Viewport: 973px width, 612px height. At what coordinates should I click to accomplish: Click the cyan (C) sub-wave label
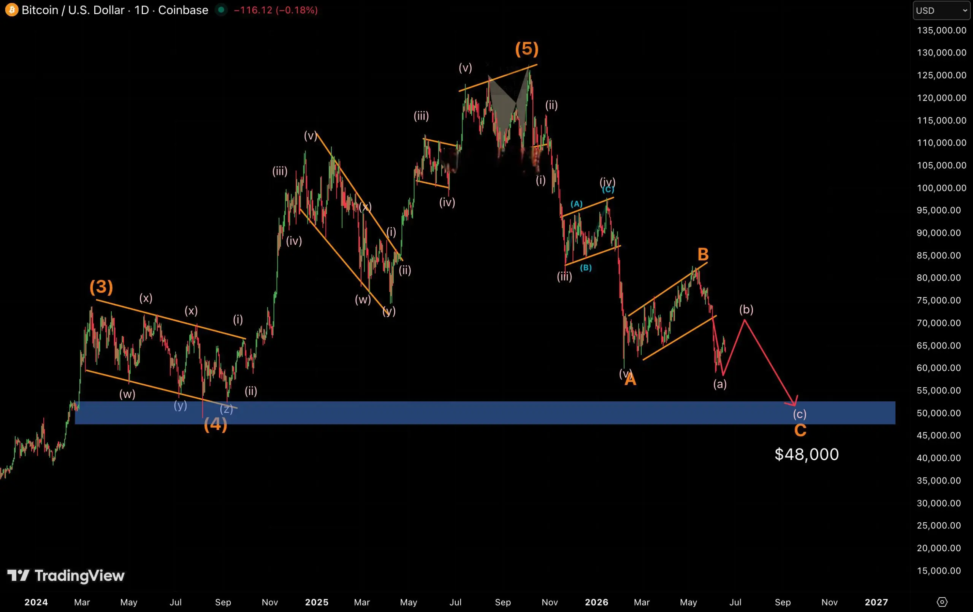pos(608,190)
